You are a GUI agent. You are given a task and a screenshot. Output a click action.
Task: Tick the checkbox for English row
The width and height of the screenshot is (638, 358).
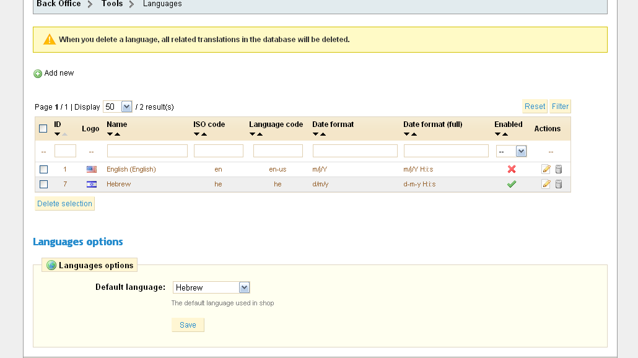[43, 169]
